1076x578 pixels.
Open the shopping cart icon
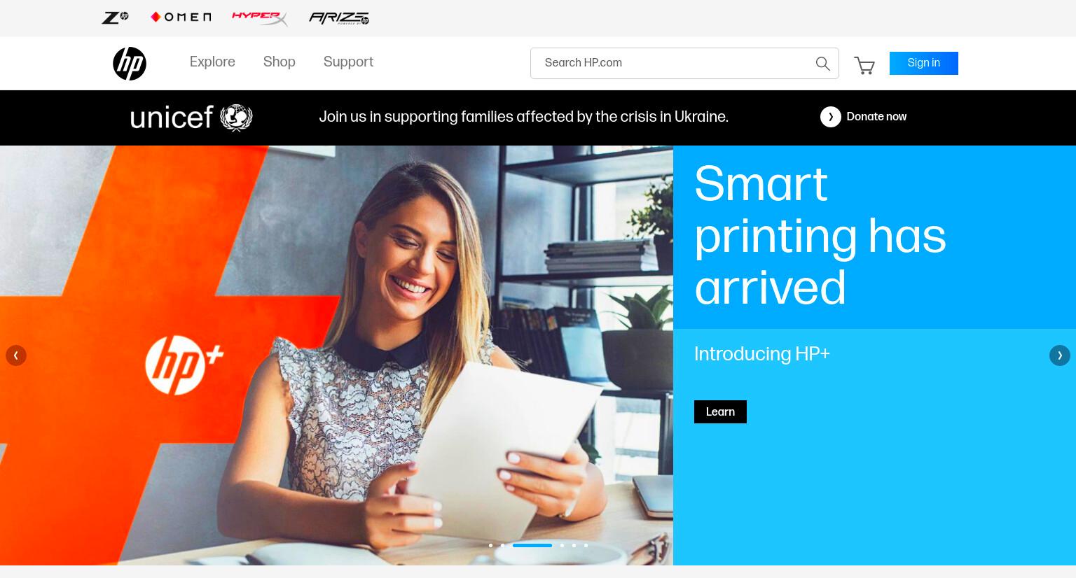coord(864,65)
